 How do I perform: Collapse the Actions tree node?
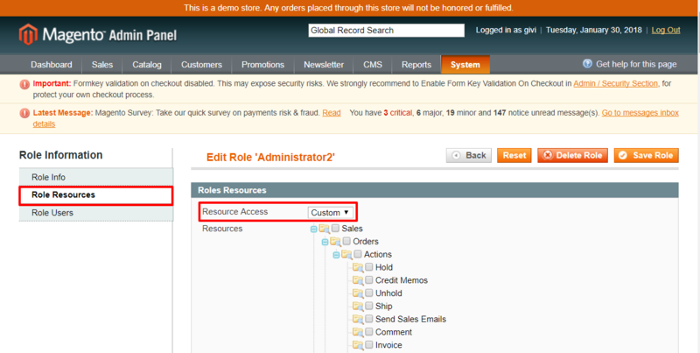coord(336,255)
